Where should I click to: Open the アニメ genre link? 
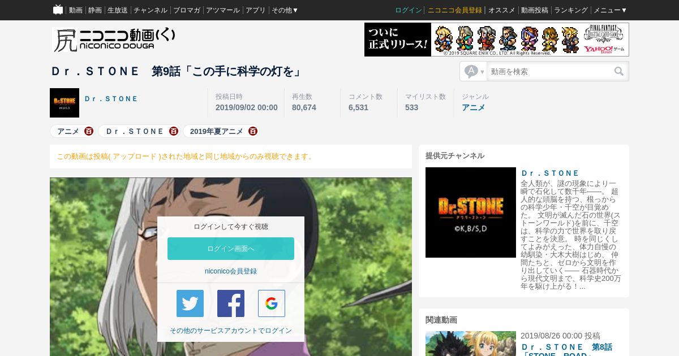[x=474, y=107]
